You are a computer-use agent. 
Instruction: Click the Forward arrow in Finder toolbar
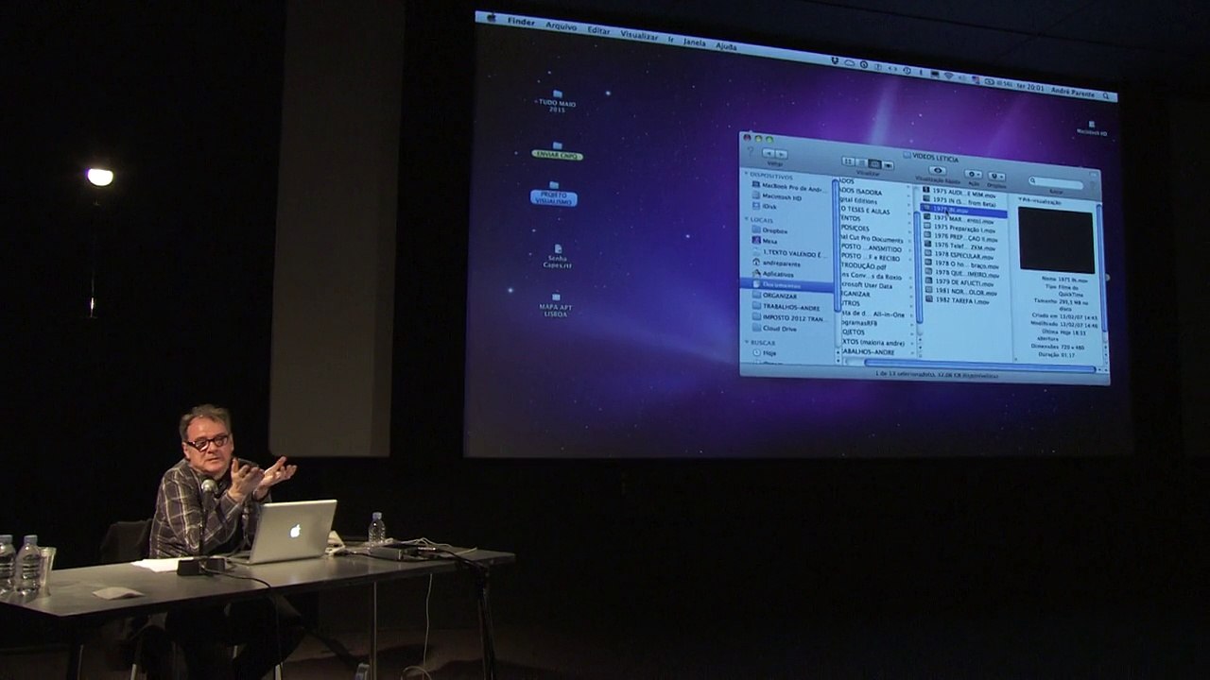point(781,153)
